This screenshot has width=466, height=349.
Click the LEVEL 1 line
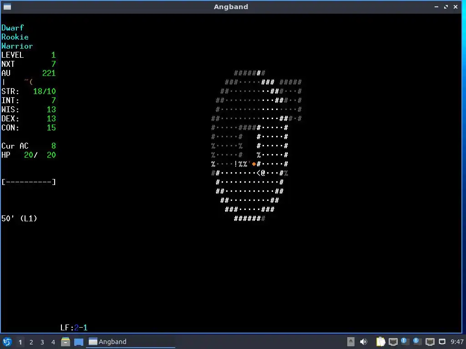(29, 55)
